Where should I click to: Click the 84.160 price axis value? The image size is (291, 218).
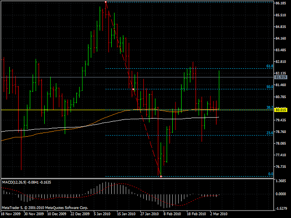281,39
